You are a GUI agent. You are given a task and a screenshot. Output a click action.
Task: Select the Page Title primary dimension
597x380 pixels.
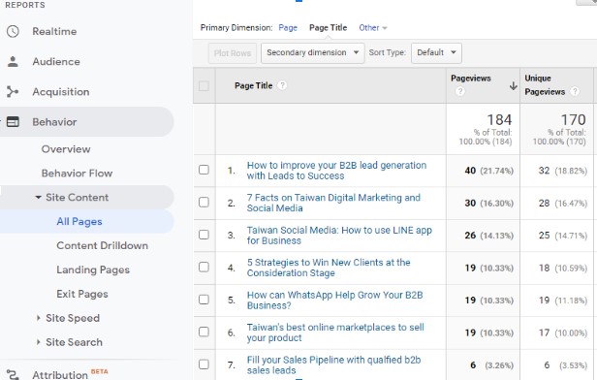tap(329, 28)
